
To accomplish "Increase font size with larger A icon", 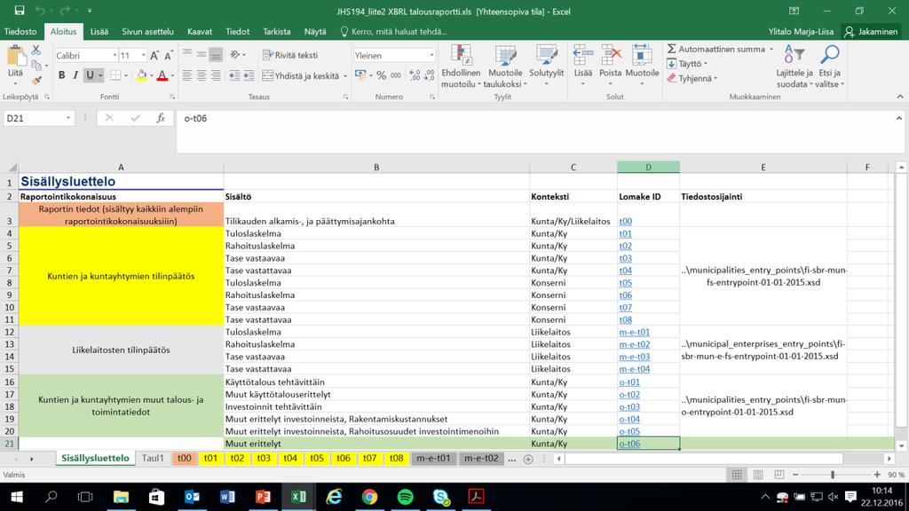I will 154,56.
